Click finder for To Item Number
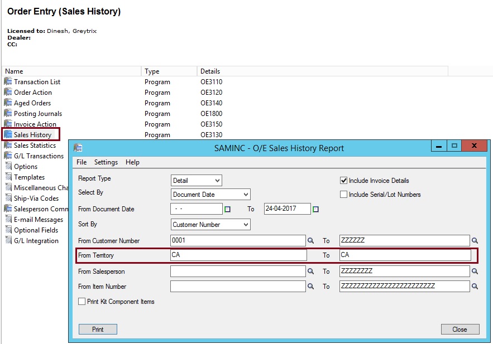 [475, 286]
